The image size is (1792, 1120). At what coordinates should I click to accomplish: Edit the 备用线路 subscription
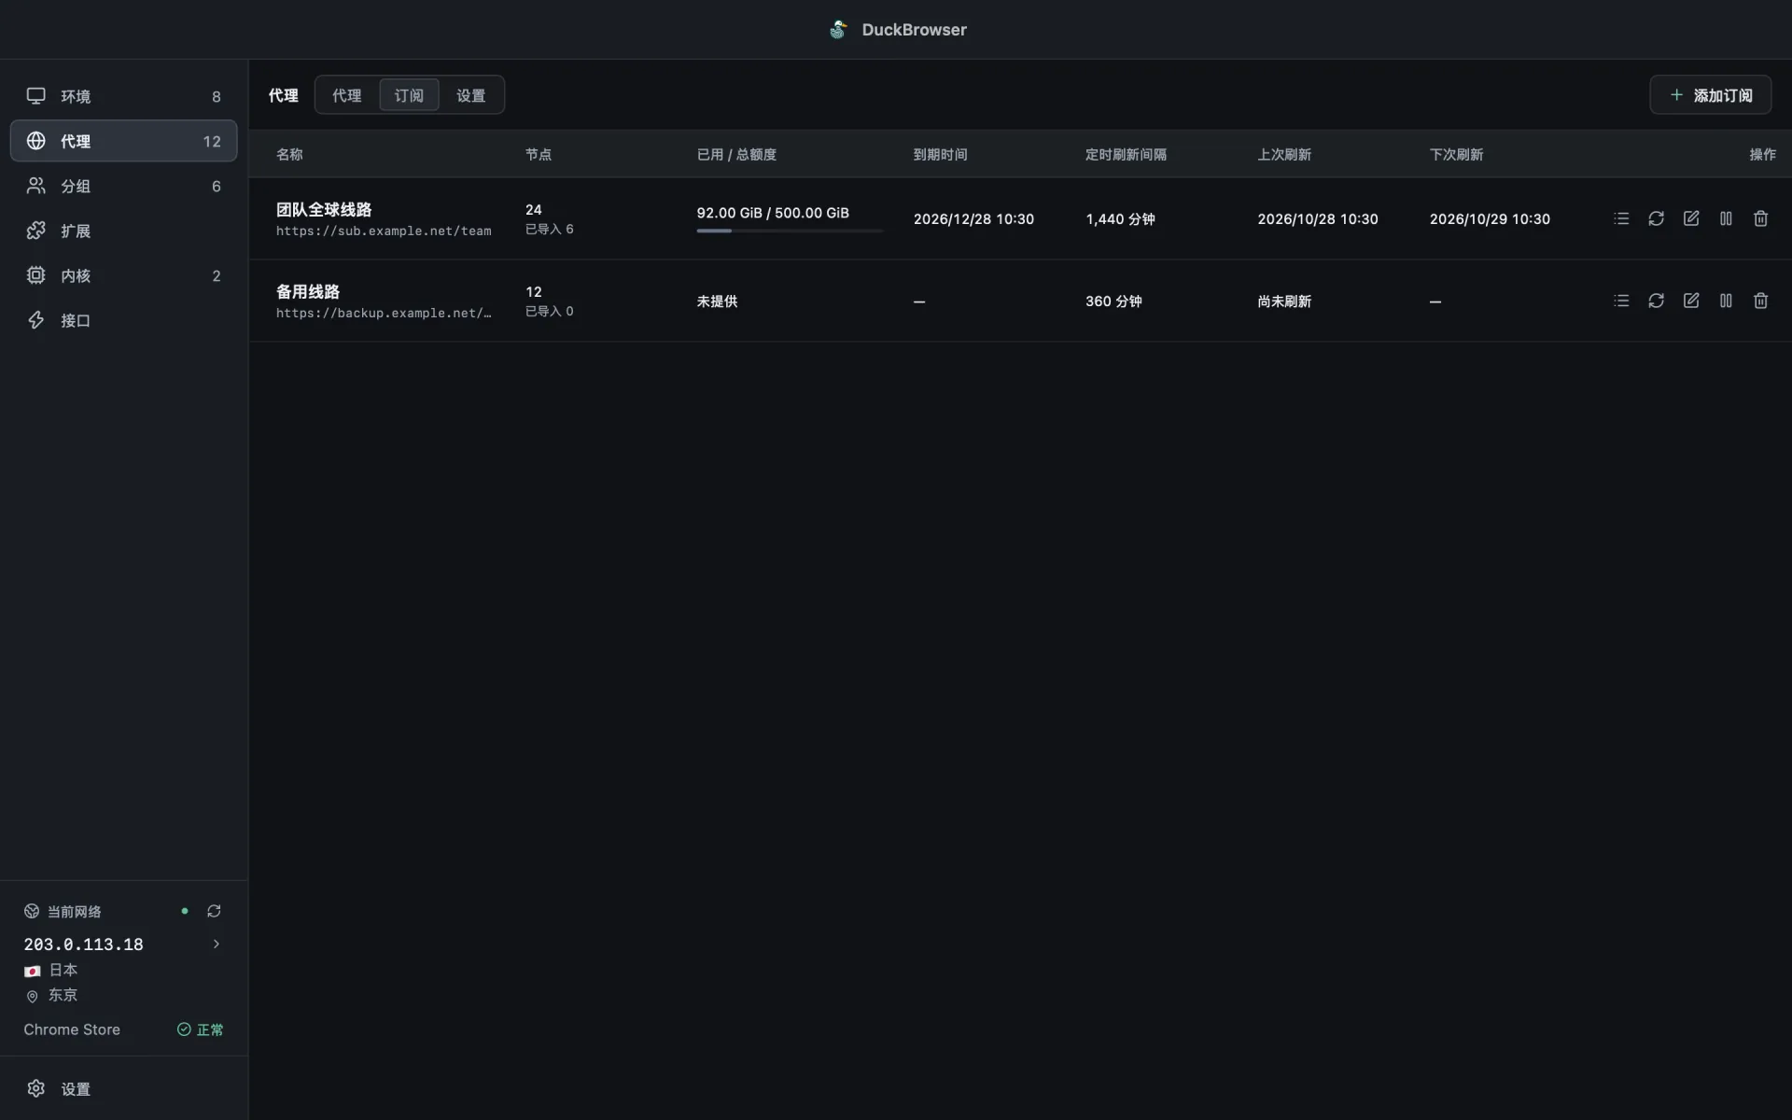[1691, 301]
